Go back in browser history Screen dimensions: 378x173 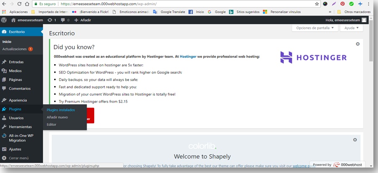pos(4,4)
